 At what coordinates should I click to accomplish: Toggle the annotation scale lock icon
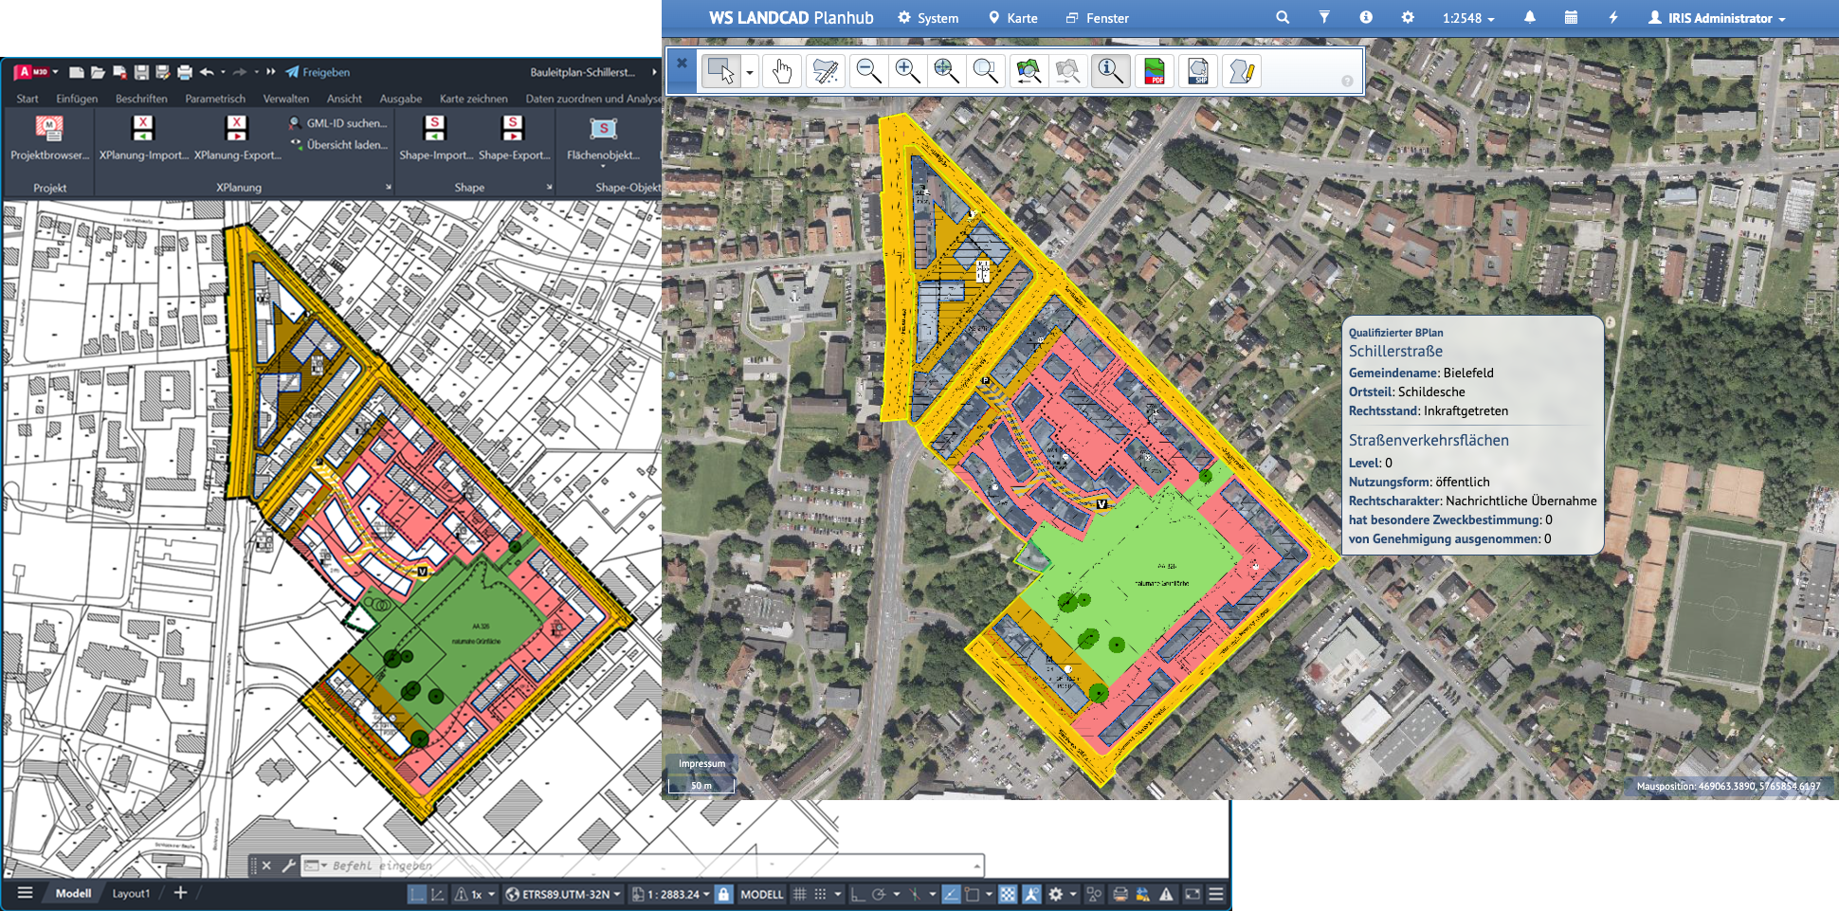pyautogui.click(x=723, y=894)
